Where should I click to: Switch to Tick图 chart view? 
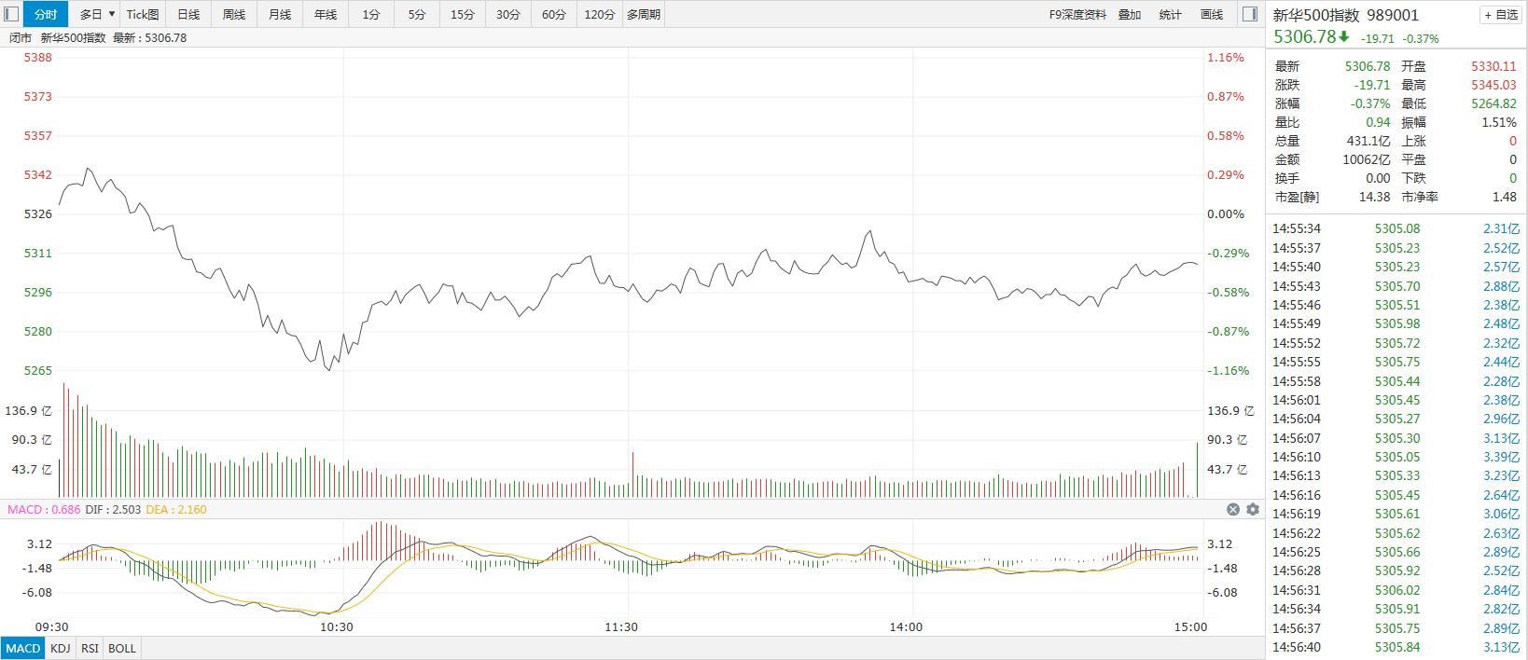point(143,14)
